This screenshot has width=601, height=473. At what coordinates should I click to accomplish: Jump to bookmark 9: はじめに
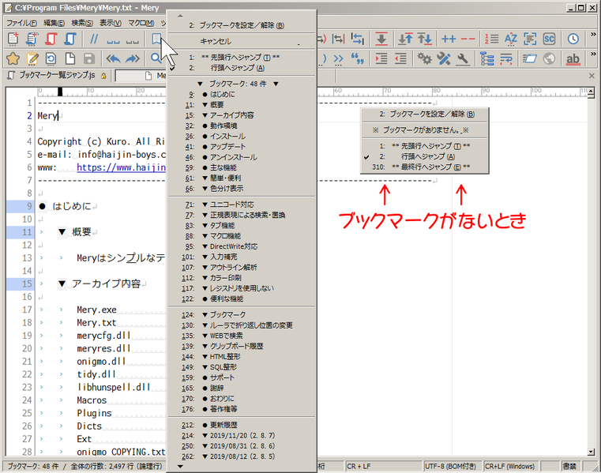[x=242, y=94]
